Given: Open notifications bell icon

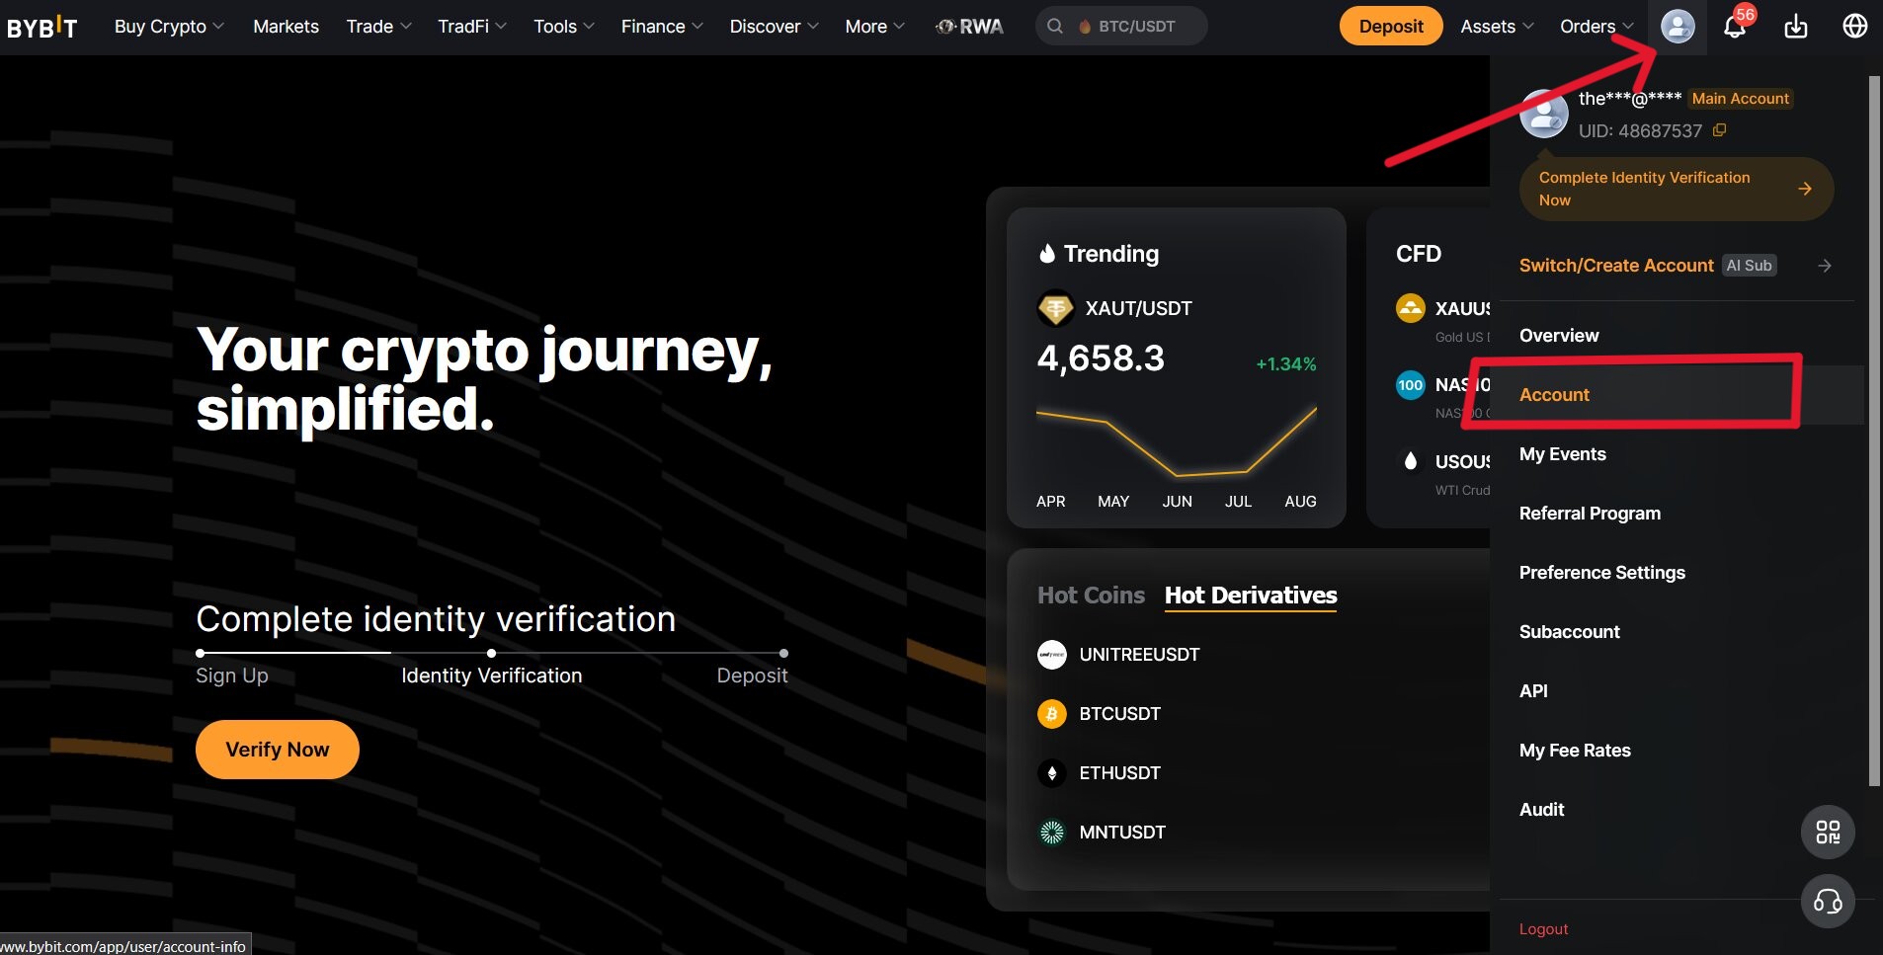Looking at the screenshot, I should 1735,27.
